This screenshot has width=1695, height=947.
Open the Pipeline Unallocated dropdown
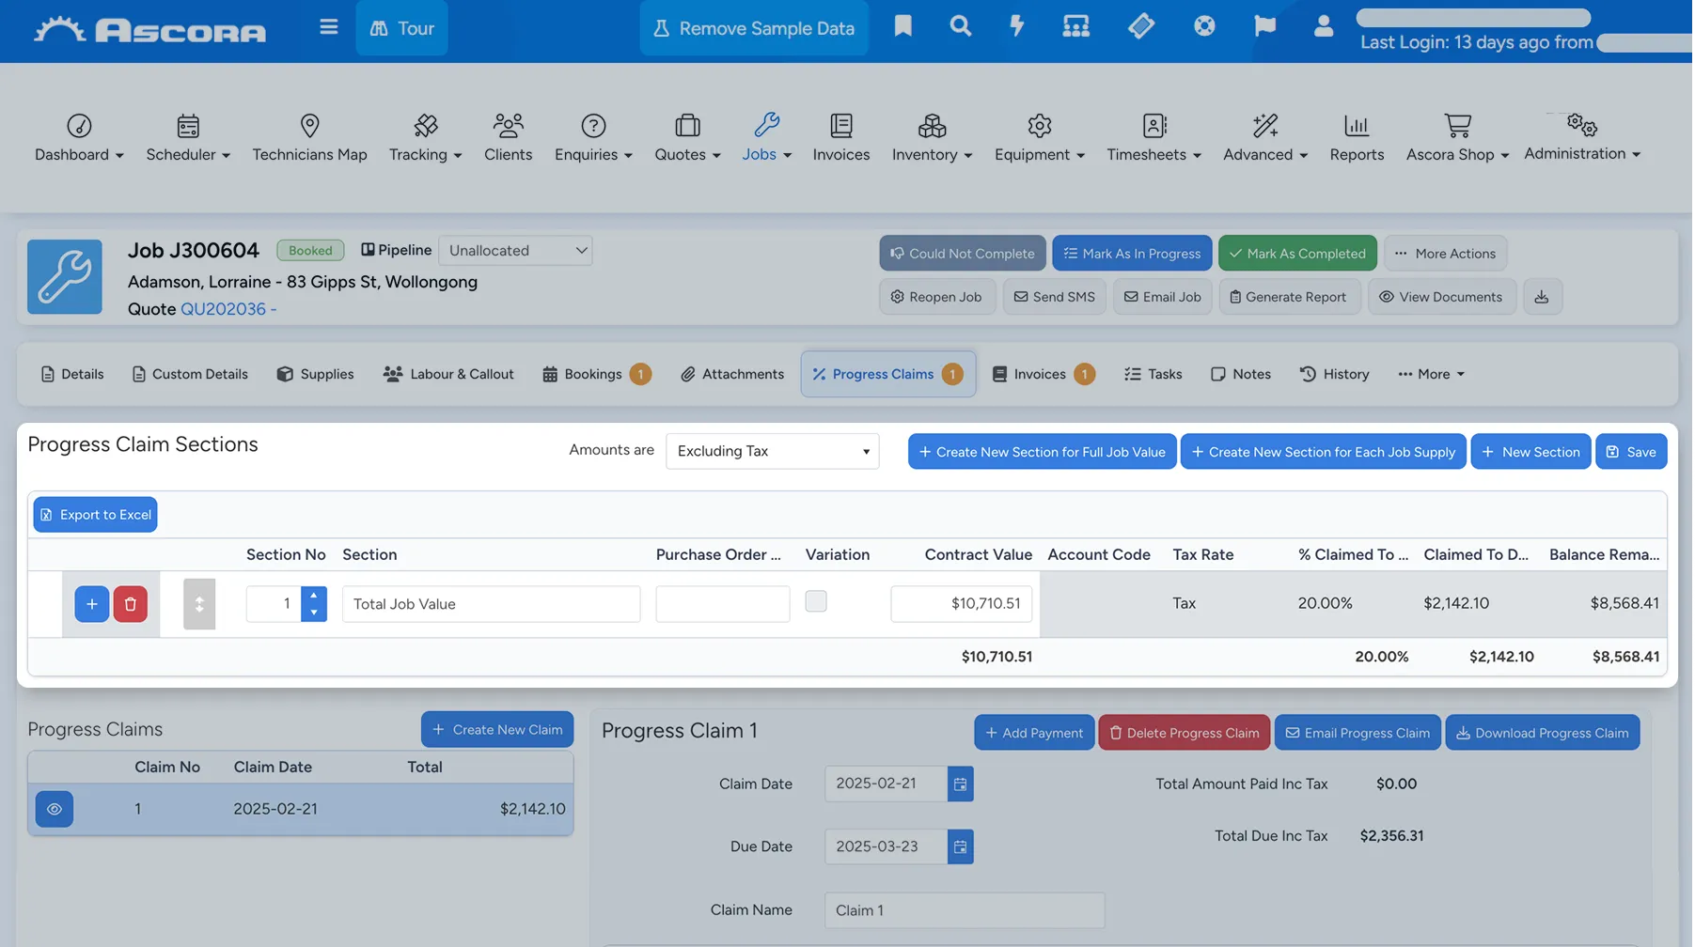515,251
